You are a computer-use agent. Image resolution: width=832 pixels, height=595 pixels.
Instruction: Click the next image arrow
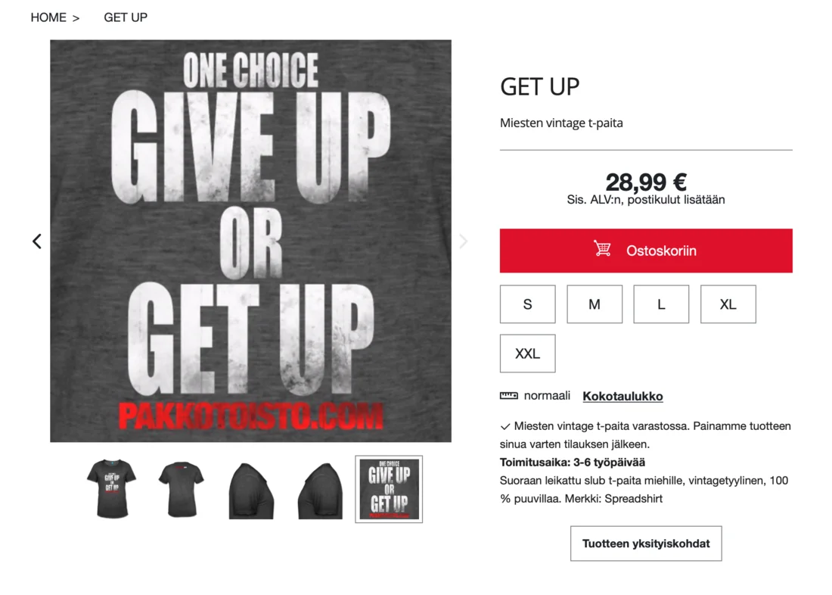click(x=463, y=241)
